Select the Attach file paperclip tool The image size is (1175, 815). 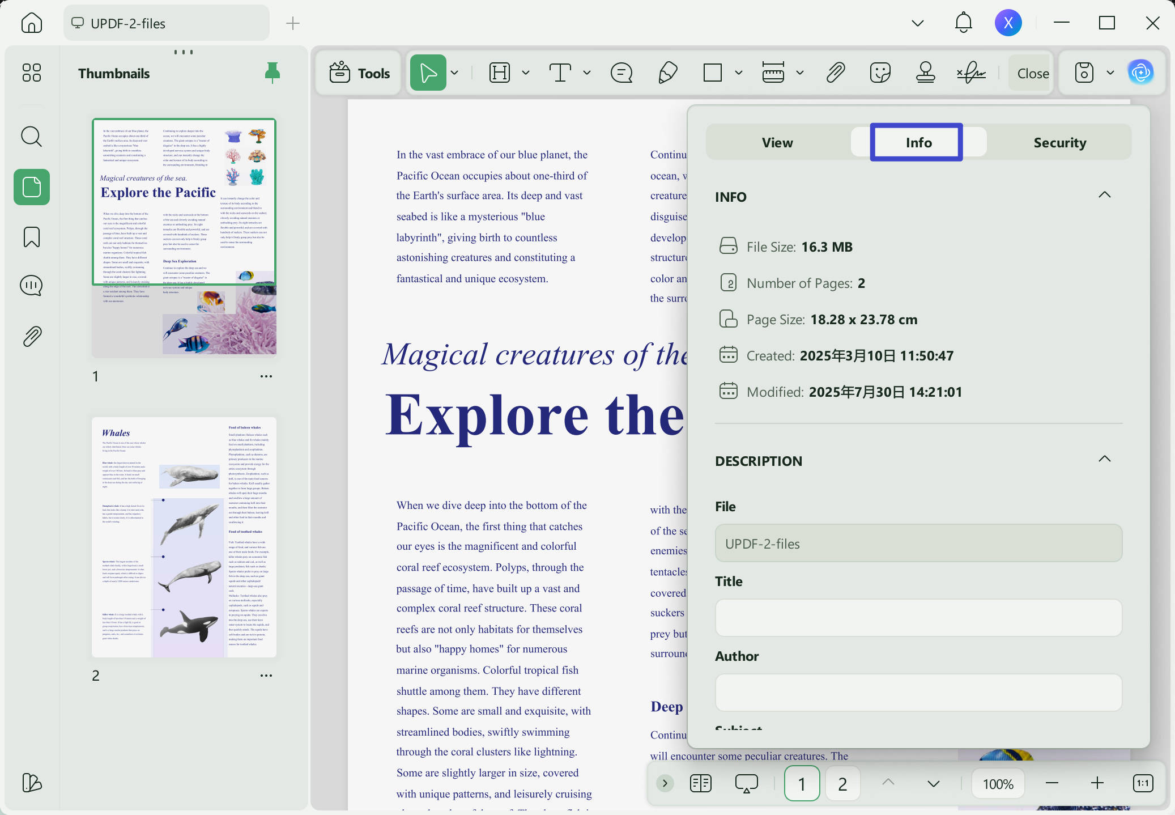click(x=836, y=73)
